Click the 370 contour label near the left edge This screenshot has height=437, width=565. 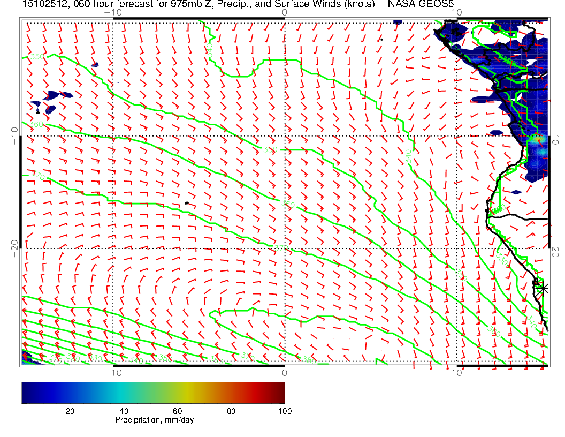pos(37,175)
